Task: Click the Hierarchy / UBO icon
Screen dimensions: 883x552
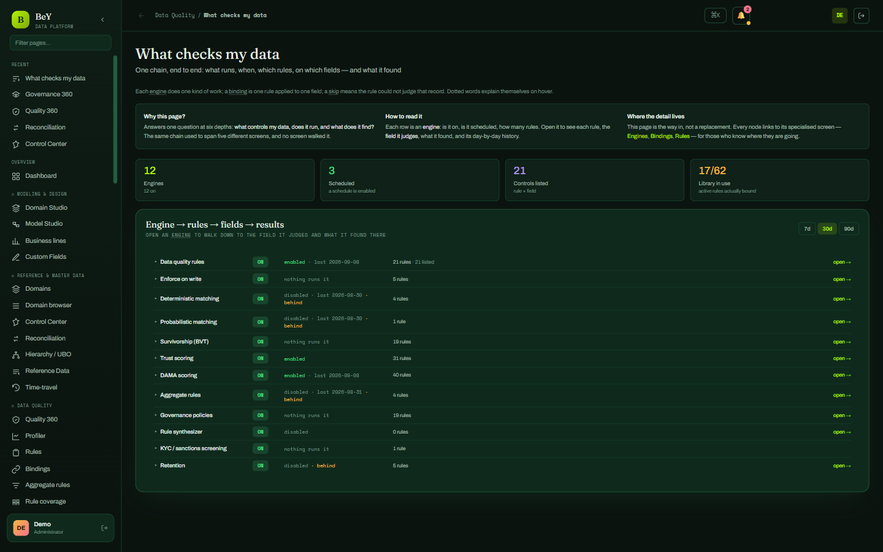Action: pyautogui.click(x=16, y=355)
